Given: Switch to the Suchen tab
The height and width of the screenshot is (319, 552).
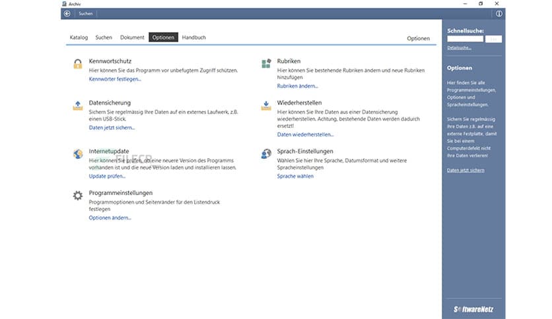Looking at the screenshot, I should (x=104, y=38).
